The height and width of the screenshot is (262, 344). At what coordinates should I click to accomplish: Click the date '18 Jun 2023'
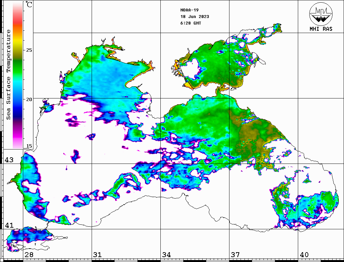pos(195,17)
